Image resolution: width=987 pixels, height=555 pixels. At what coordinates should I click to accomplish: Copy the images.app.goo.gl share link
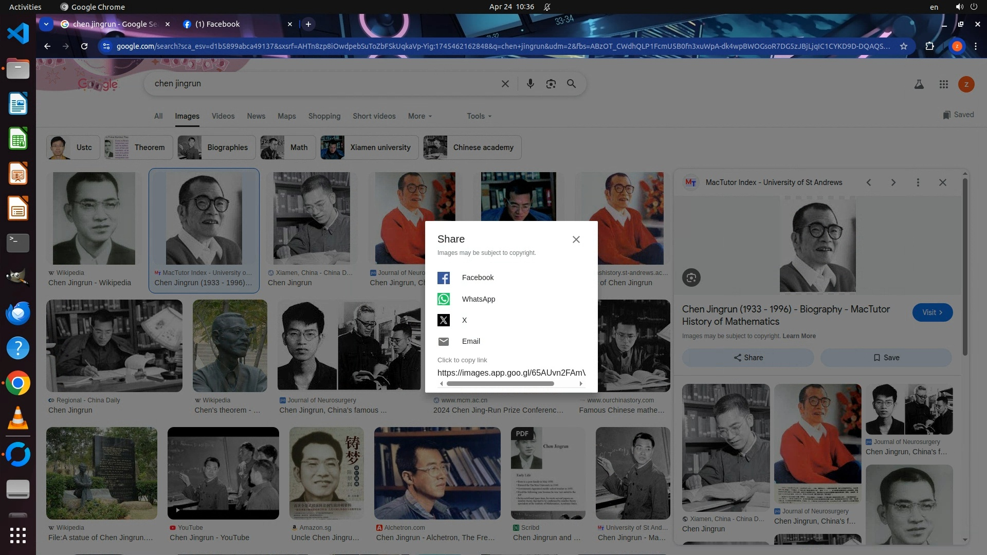click(x=510, y=373)
